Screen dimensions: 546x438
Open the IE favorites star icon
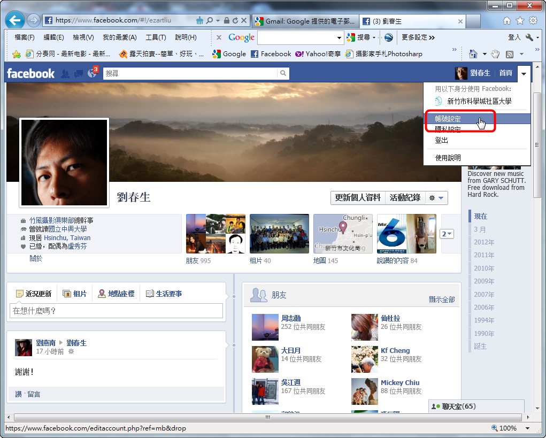pos(520,21)
